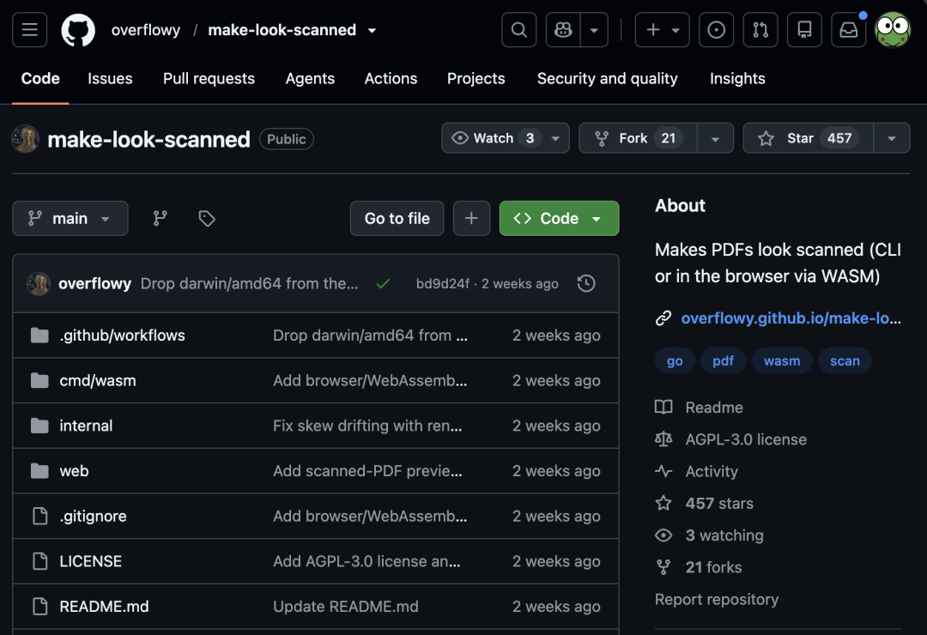Click Report repository
927x635 pixels.
click(x=717, y=600)
